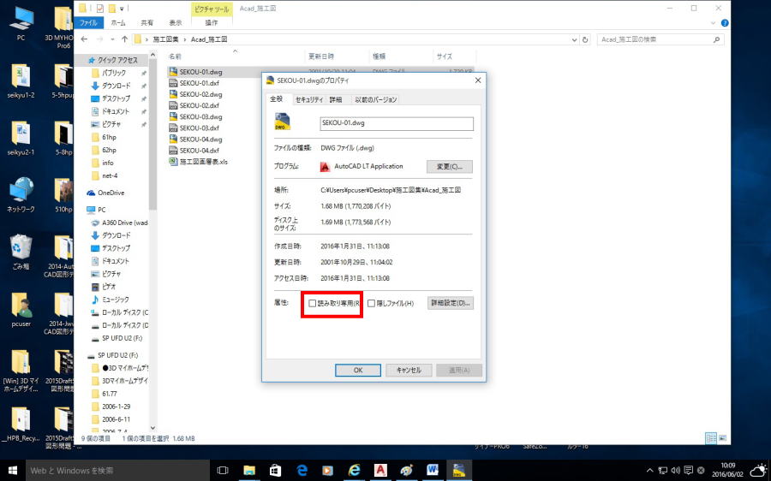Screen dimensions: 771x481
Task: Expand the address bar history dropdown
Action: point(574,39)
